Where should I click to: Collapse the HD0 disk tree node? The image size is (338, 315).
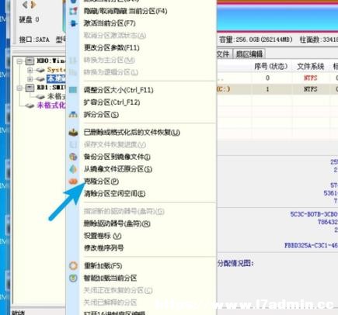[x=19, y=61]
